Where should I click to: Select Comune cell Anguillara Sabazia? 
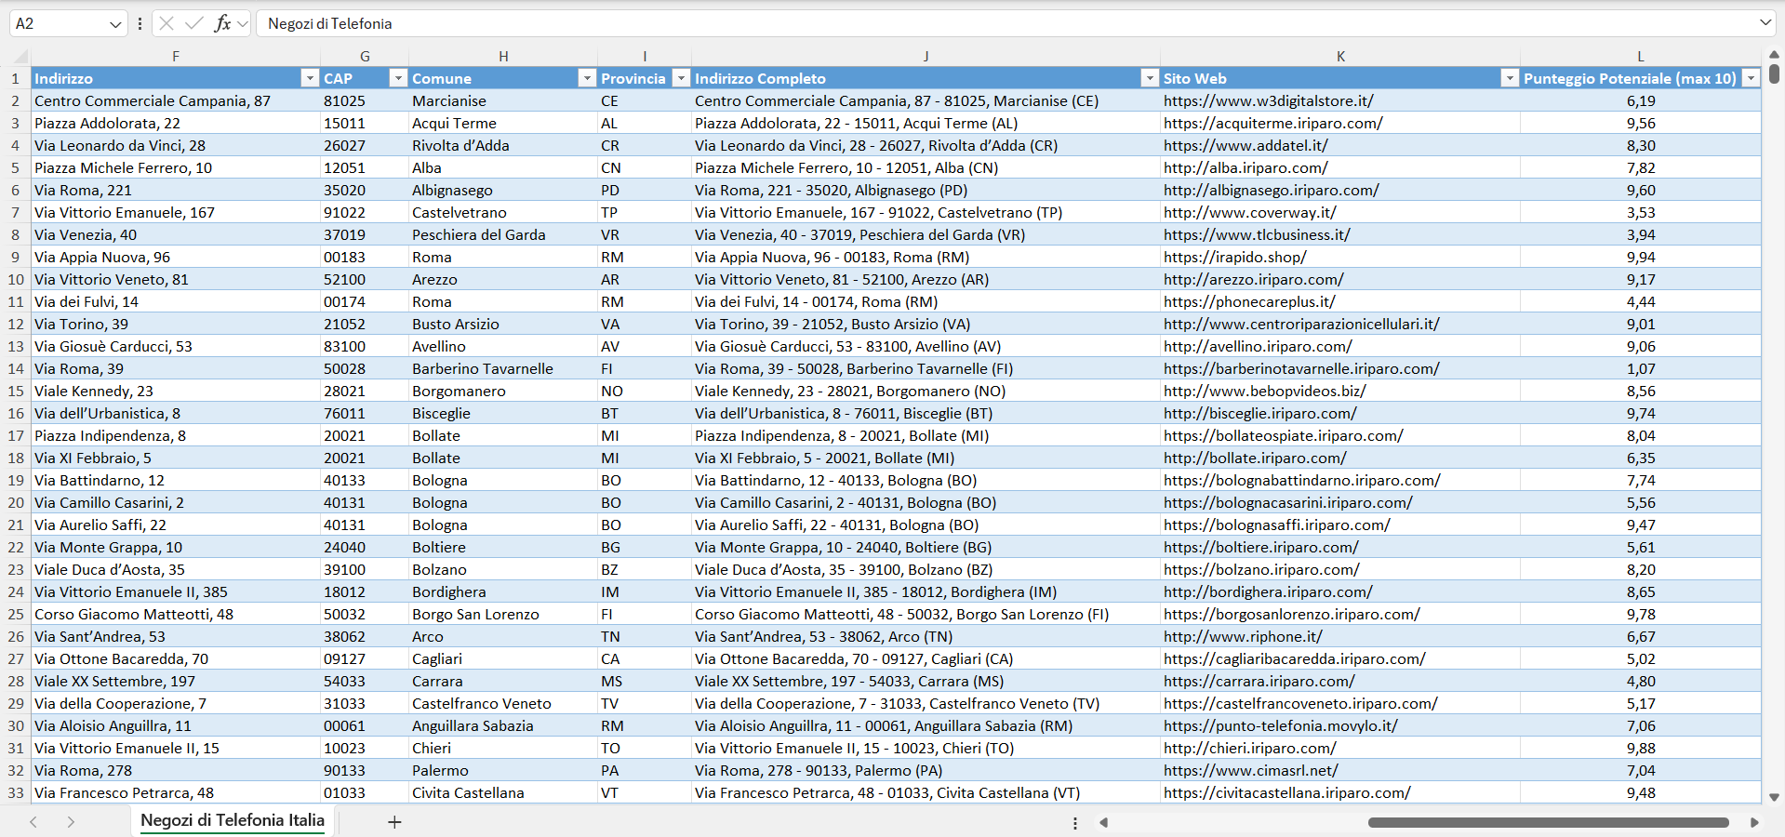[x=503, y=725]
